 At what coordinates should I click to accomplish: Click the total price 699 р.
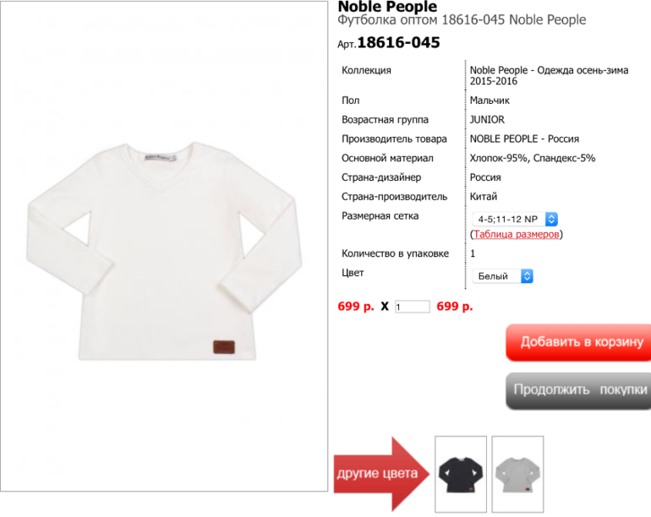455,307
